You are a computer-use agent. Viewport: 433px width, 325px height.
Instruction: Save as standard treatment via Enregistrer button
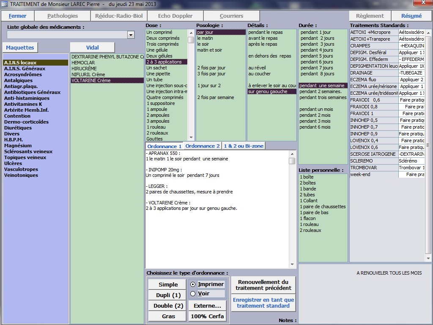(263, 303)
